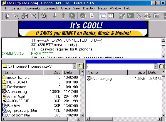Screen dimensions: 166x122
Task: Click the index_fichiers folder icon
Action: pos(4,77)
